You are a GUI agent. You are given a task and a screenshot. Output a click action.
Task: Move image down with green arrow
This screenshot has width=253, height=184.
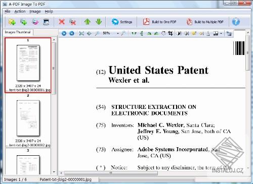pos(99,22)
